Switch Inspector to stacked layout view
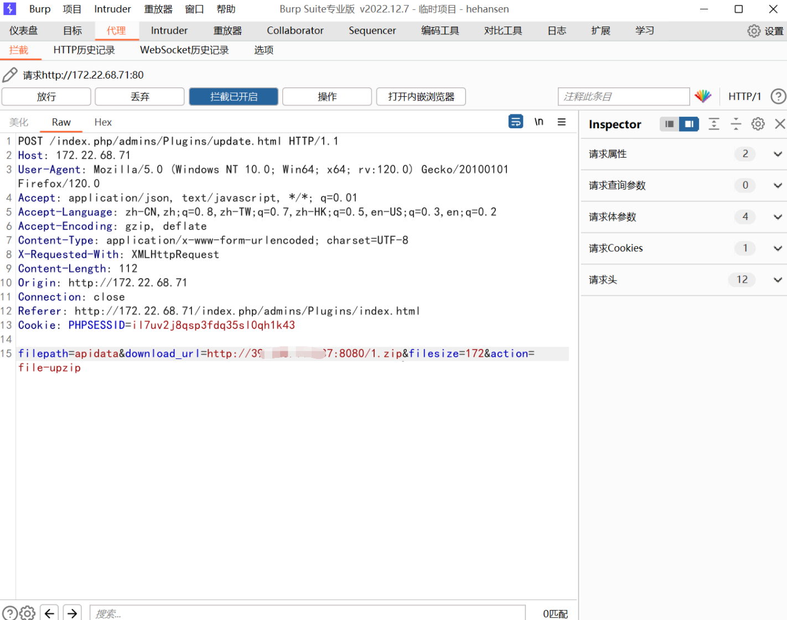The width and height of the screenshot is (787, 620). click(669, 124)
